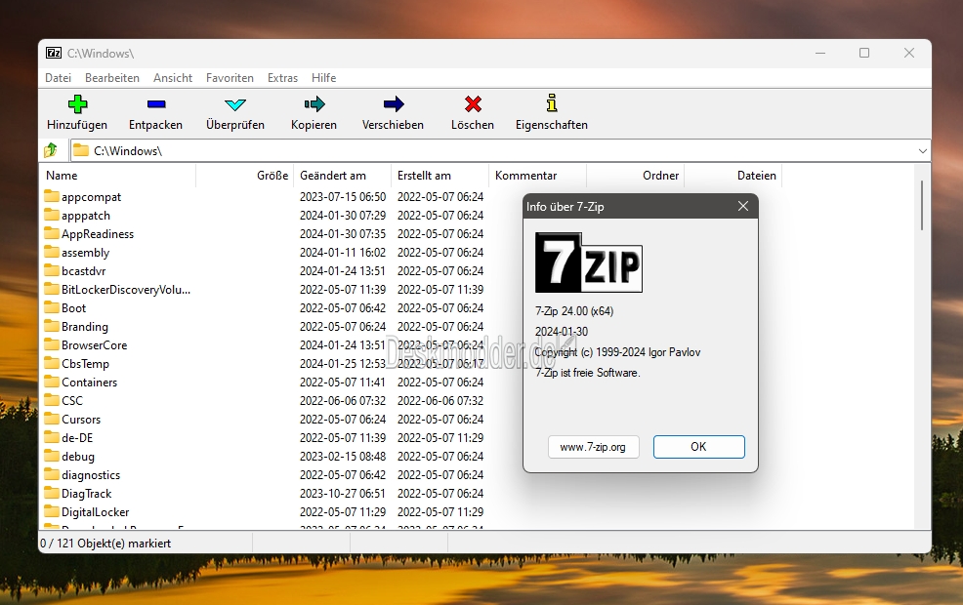Select the bcastdvr folder icon
Viewport: 963px width, 605px height.
pos(52,270)
